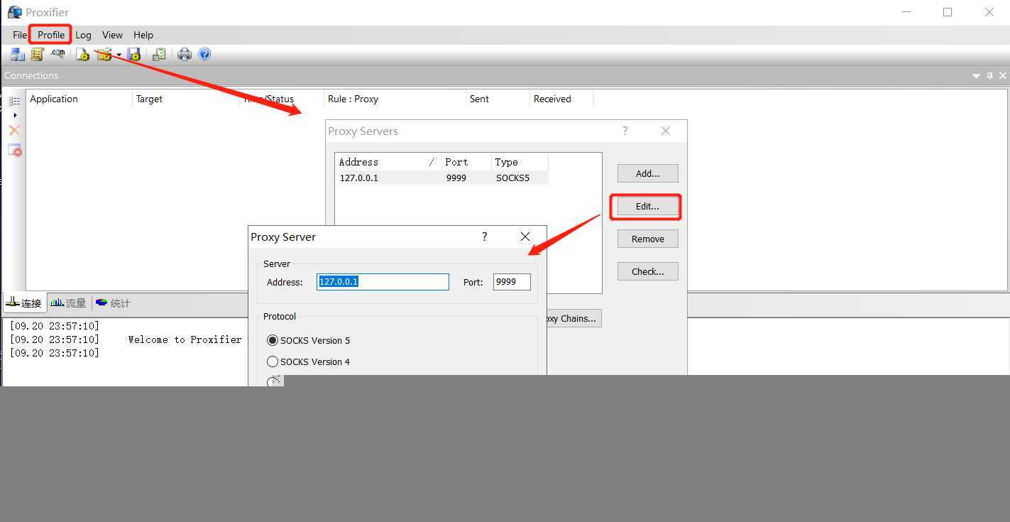The width and height of the screenshot is (1010, 522).
Task: Click list view icon in Connections sidebar
Action: click(x=14, y=101)
